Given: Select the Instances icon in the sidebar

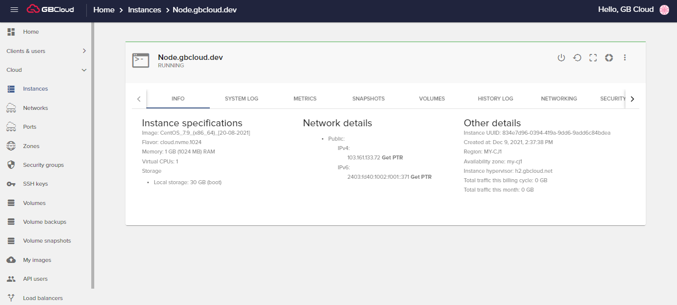Looking at the screenshot, I should pyautogui.click(x=11, y=88).
